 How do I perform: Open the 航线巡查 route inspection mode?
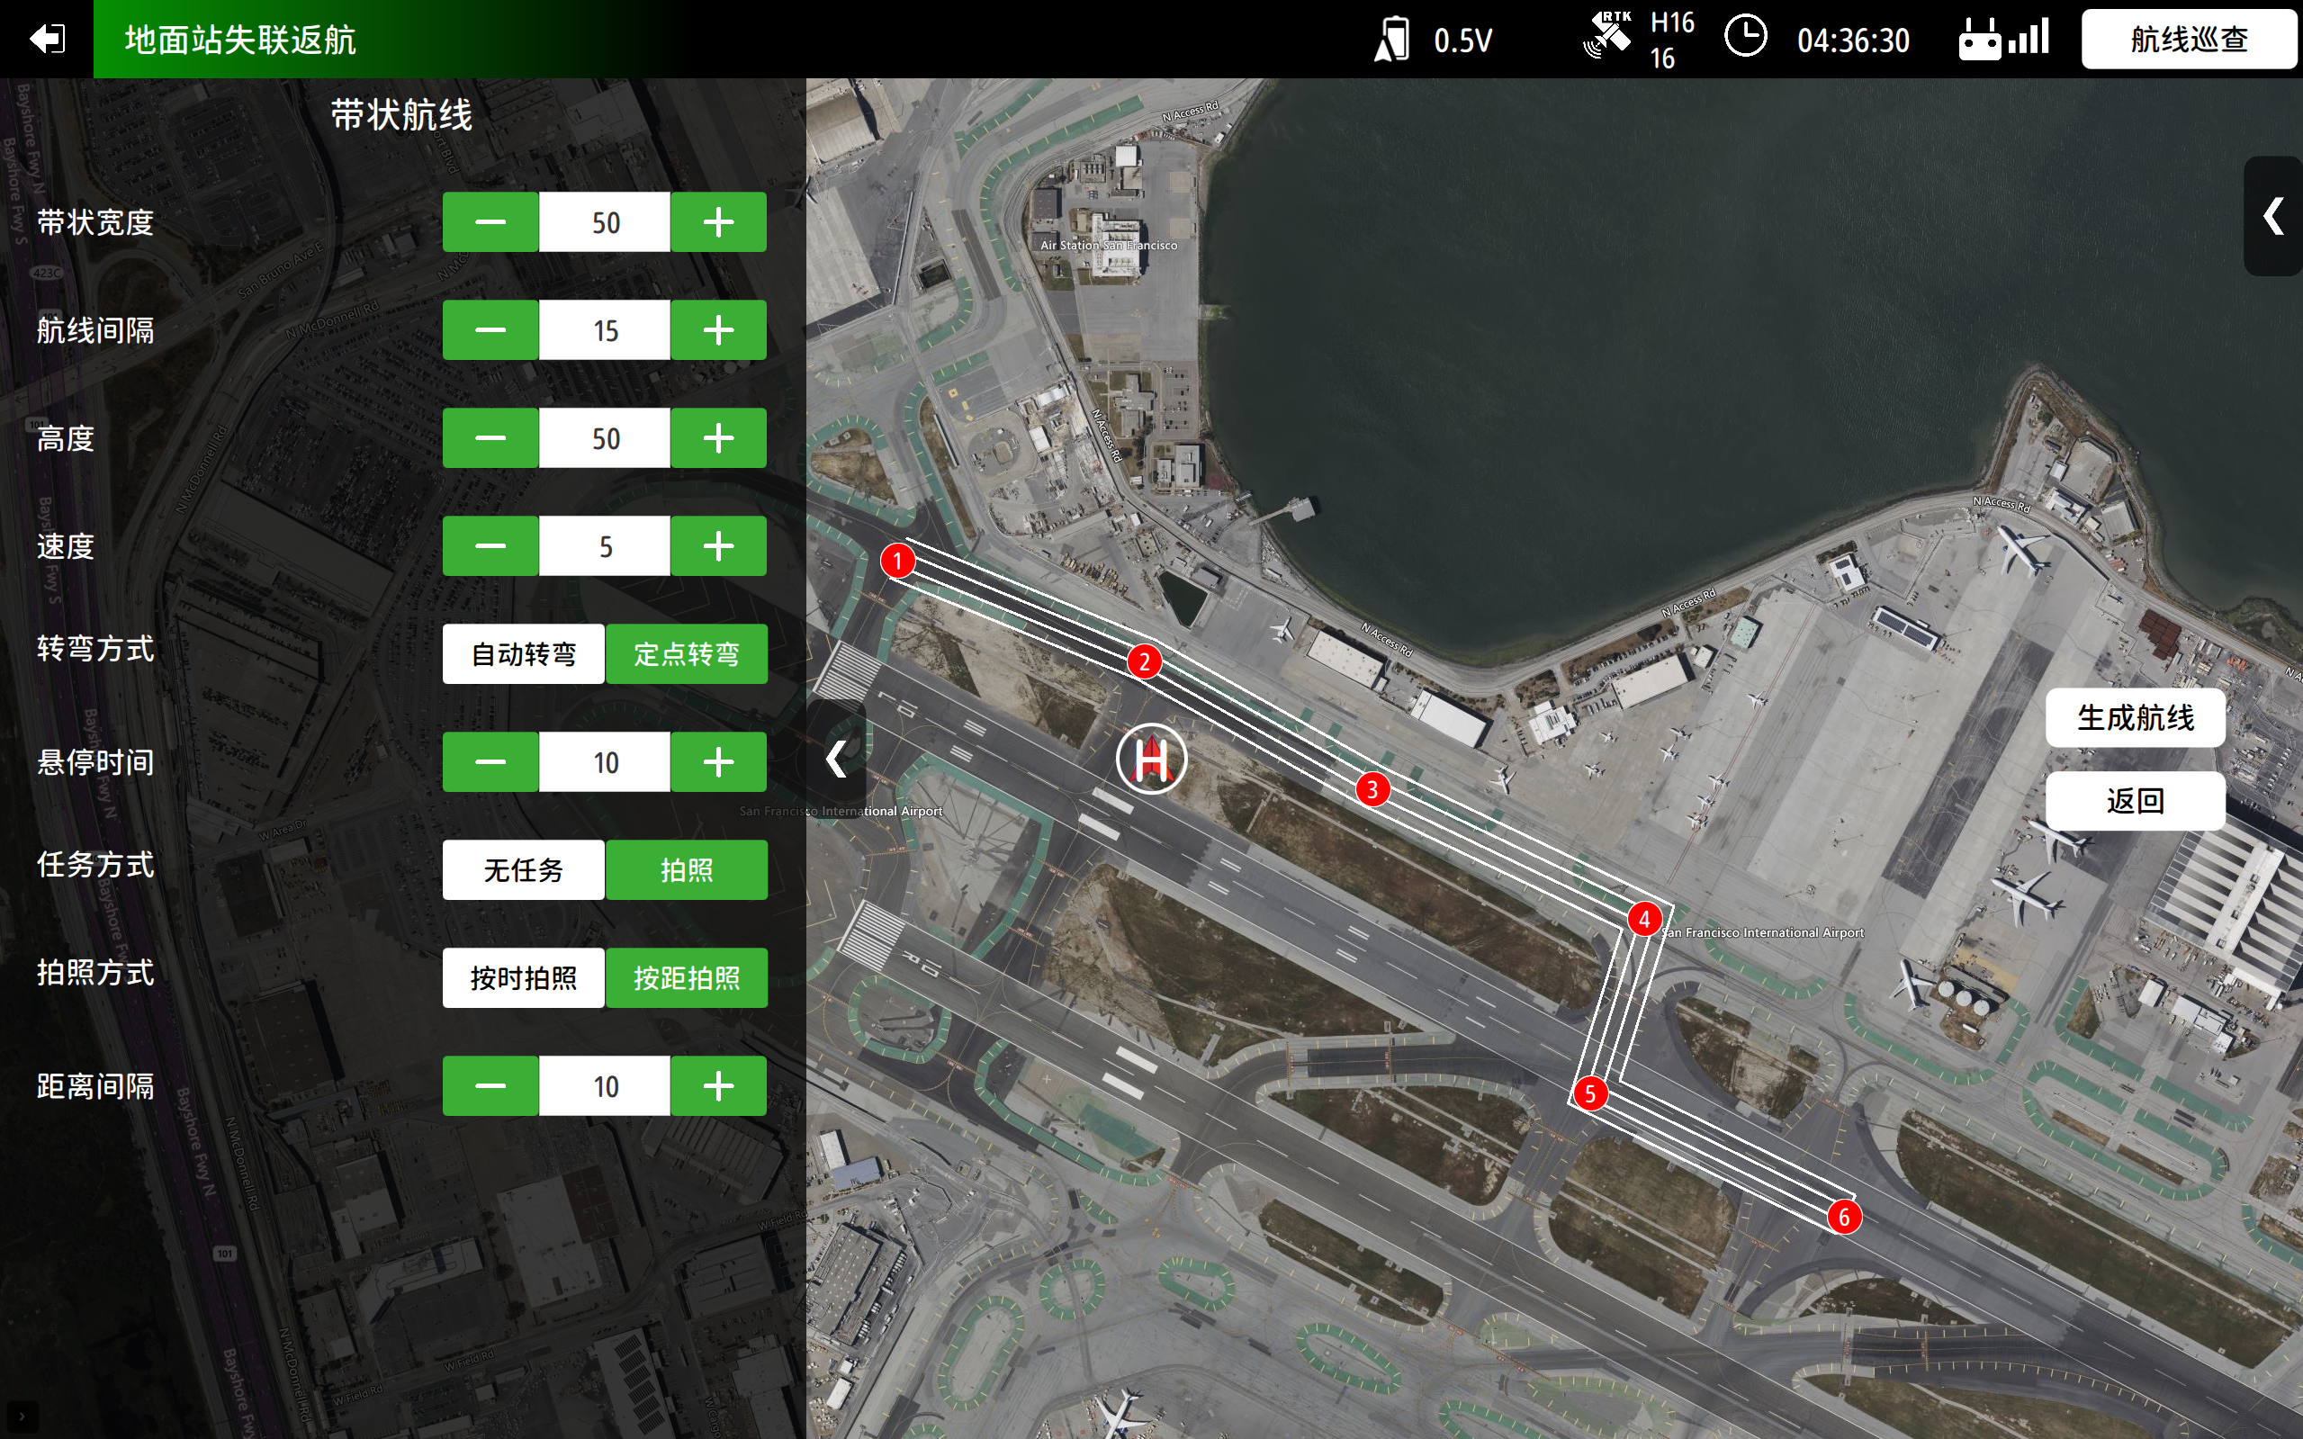tap(2188, 39)
